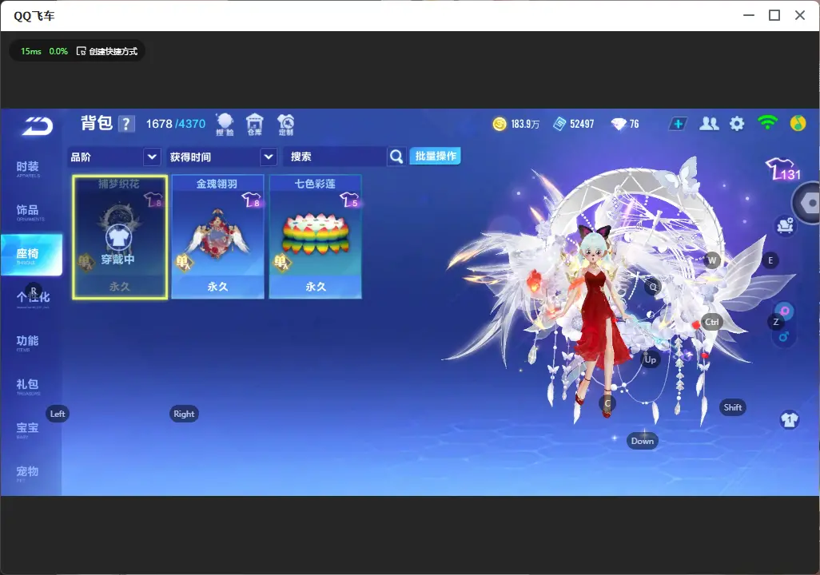Click the green Wi-Fi signal icon
This screenshot has height=575, width=820.
point(767,123)
